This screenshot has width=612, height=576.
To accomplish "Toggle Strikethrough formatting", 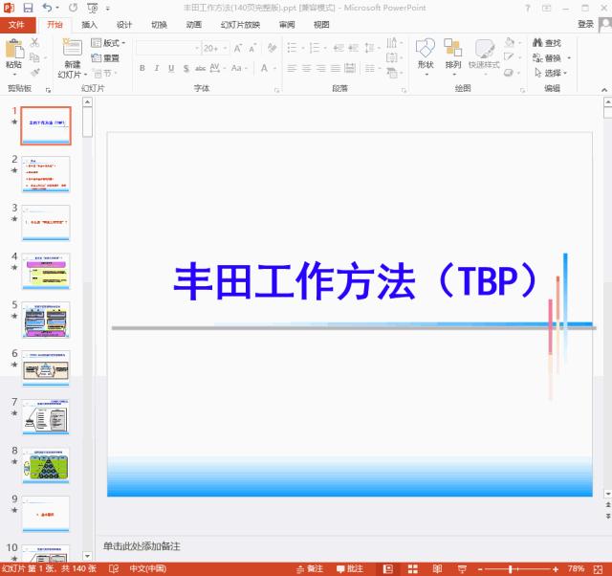I will [200, 69].
